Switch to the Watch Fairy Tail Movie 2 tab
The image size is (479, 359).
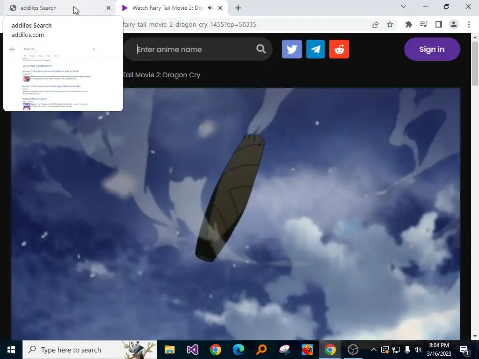167,8
